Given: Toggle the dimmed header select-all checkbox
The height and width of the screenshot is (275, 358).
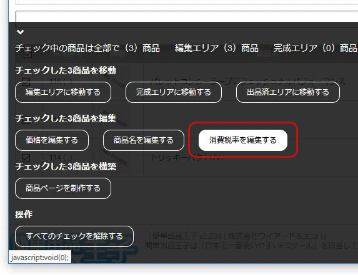Looking at the screenshot, I should [x=28, y=54].
